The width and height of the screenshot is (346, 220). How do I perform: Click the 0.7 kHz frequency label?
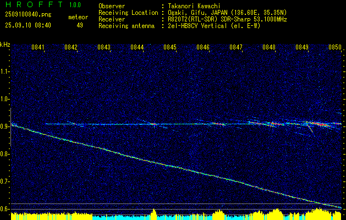click(x=4, y=182)
